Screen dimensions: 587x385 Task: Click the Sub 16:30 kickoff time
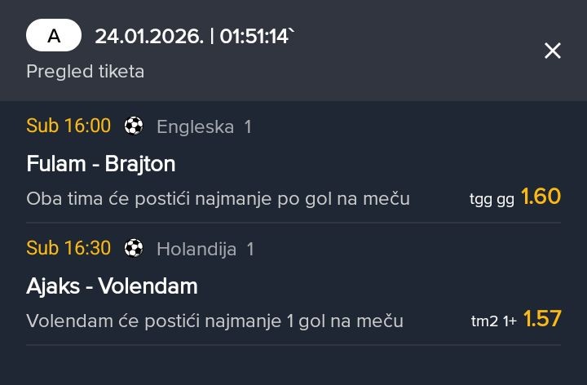[68, 248]
